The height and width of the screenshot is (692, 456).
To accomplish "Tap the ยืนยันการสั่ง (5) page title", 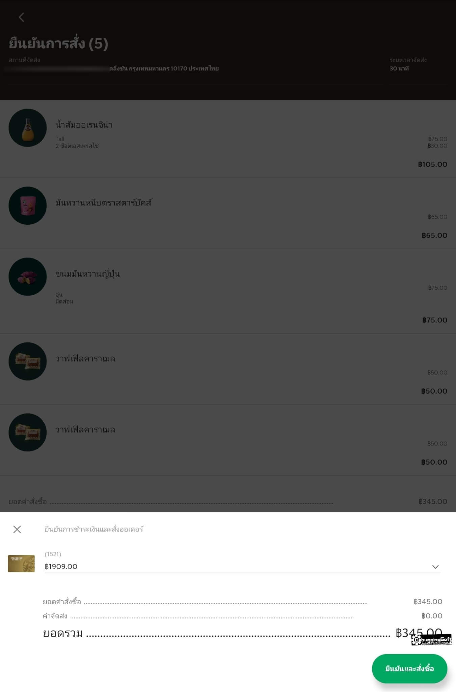I will point(58,44).
